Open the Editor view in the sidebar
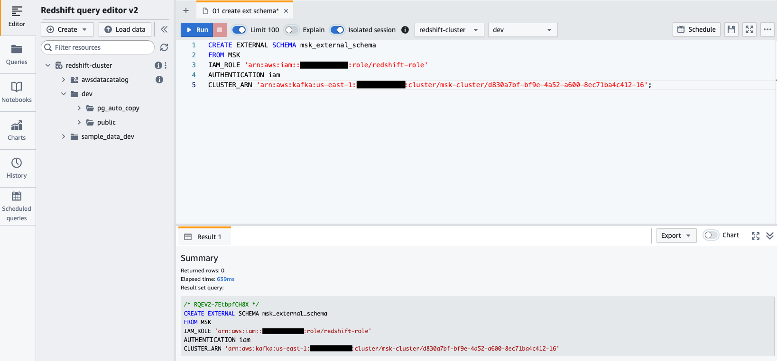The width and height of the screenshot is (777, 361). pyautogui.click(x=17, y=17)
